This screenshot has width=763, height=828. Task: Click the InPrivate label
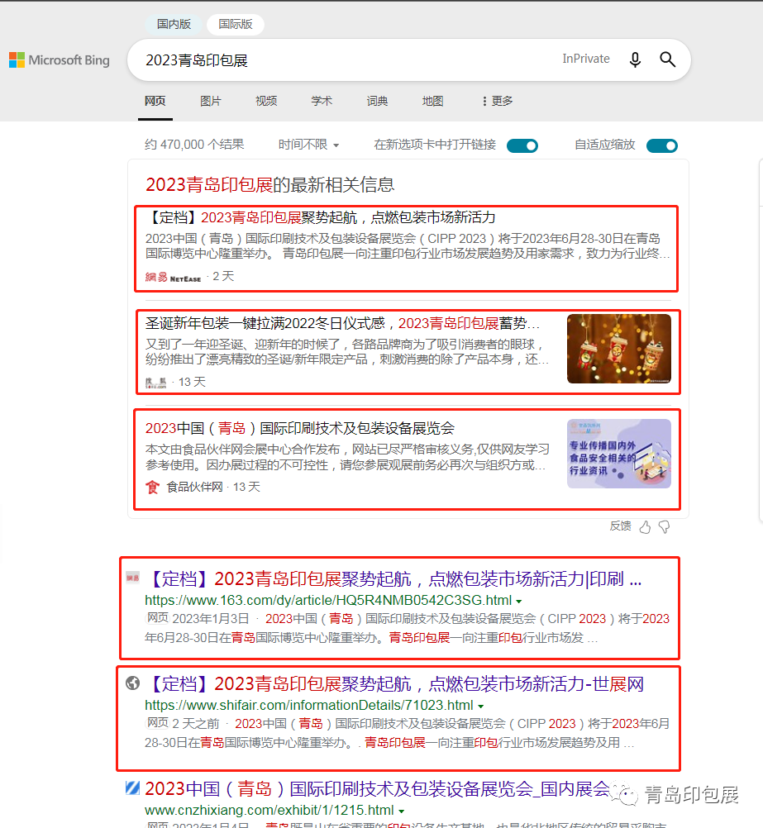pyautogui.click(x=586, y=59)
